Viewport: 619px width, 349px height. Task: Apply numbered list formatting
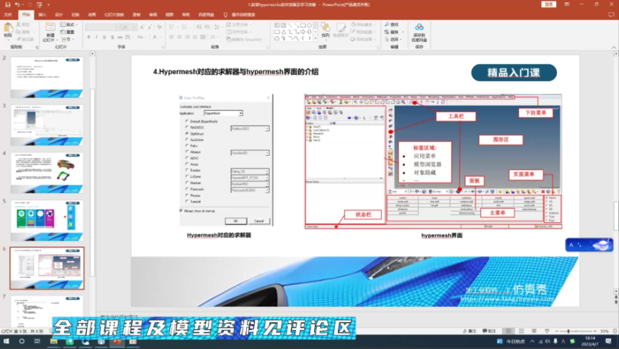pyautogui.click(x=185, y=27)
